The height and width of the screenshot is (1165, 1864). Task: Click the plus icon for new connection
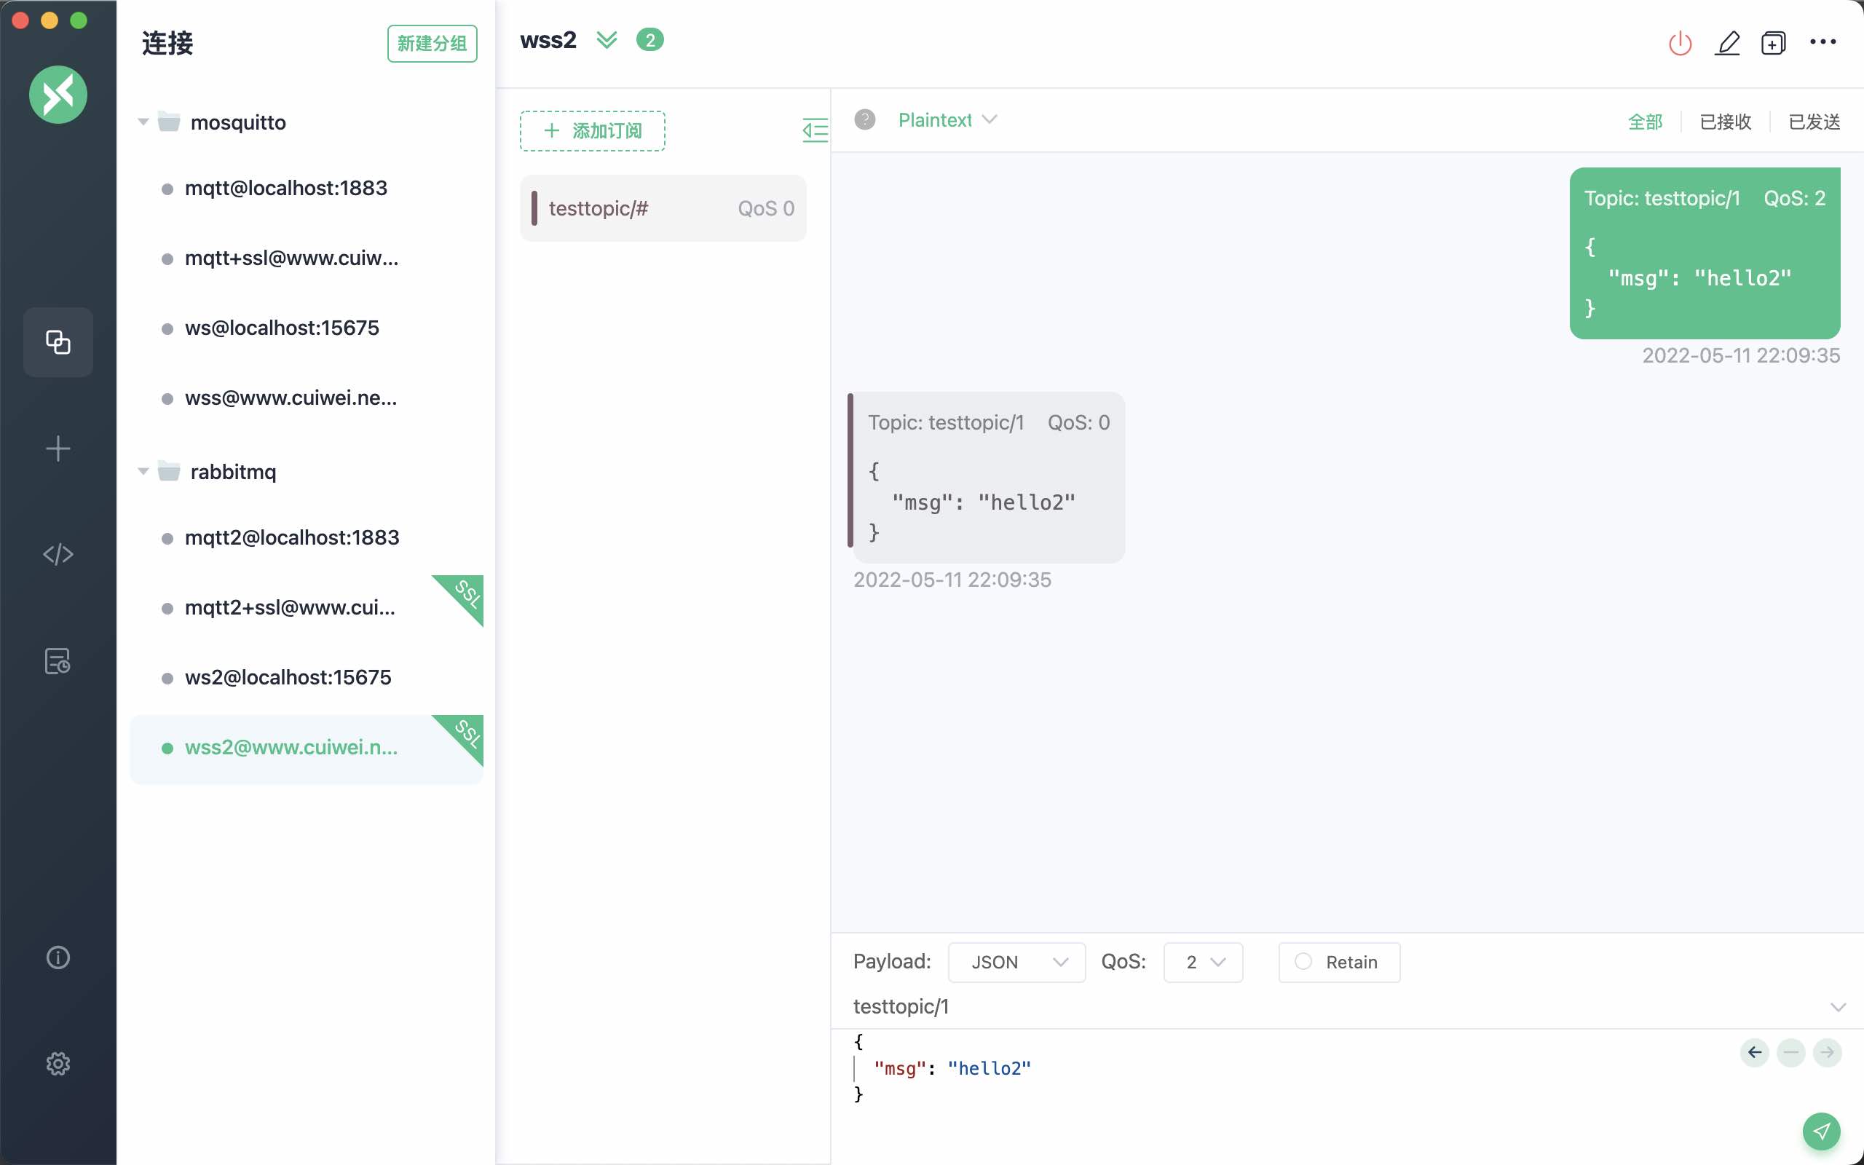[58, 449]
